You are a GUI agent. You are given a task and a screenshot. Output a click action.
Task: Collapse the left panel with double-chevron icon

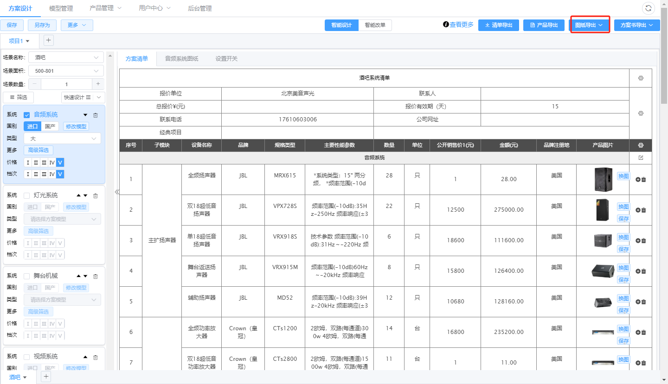117,192
